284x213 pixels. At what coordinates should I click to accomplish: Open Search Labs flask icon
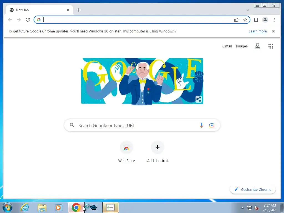coord(257,46)
